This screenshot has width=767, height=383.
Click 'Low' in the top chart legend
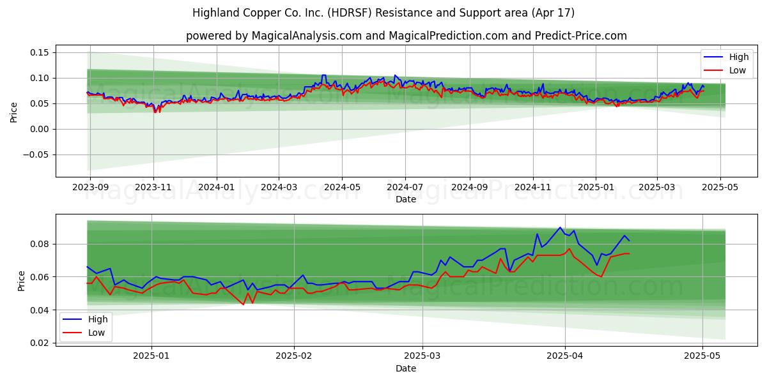pos(738,70)
